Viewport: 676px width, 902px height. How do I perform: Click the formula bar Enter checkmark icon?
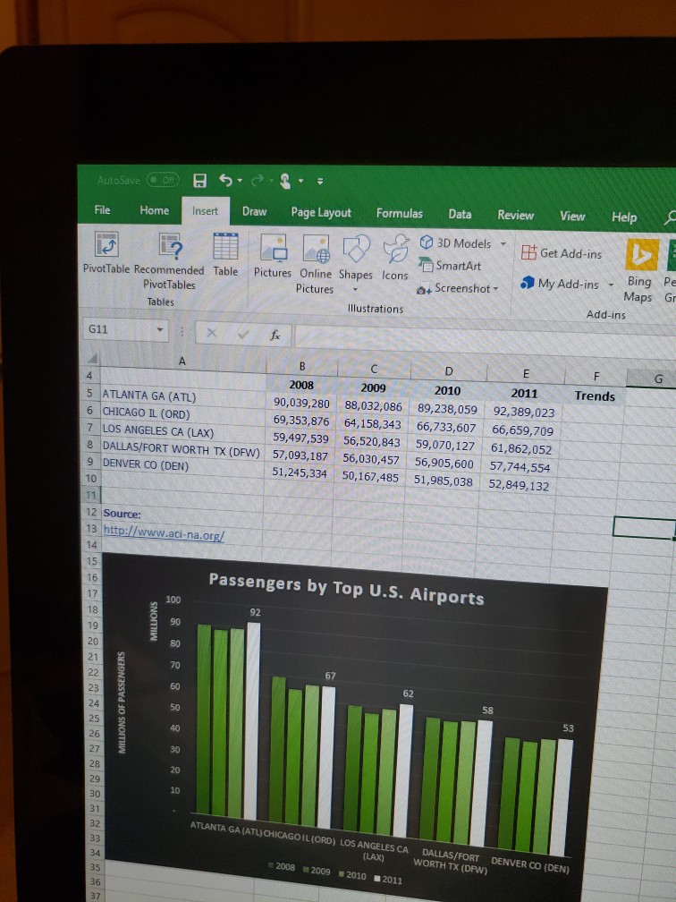(x=244, y=333)
